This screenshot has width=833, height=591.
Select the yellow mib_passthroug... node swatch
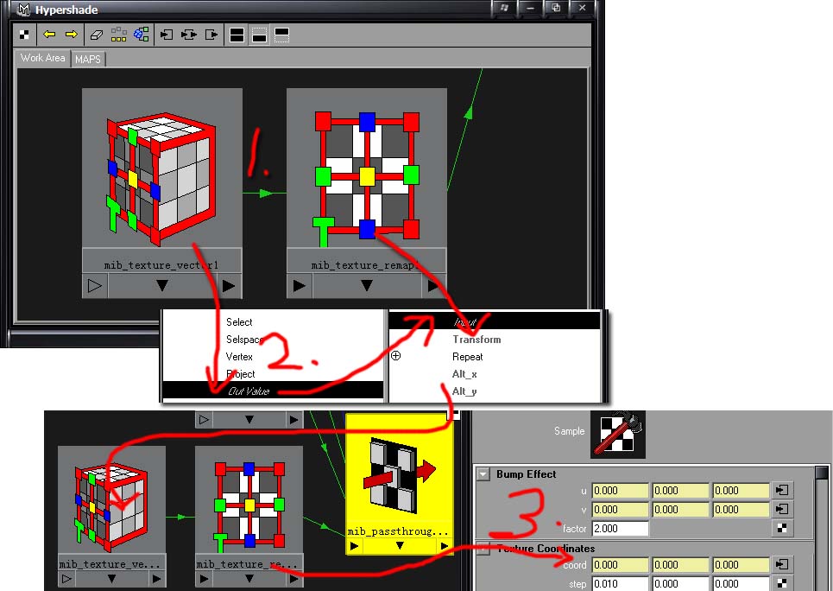(x=400, y=471)
